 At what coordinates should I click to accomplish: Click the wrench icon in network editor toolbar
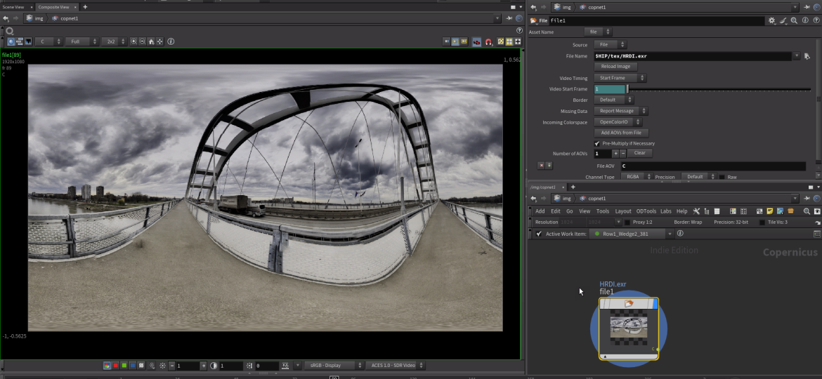[x=696, y=211]
